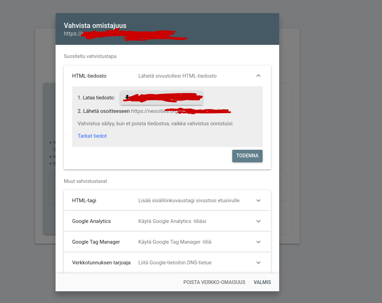Click VALMIS to finish dialog
This screenshot has height=303, width=382.
pos(262,282)
